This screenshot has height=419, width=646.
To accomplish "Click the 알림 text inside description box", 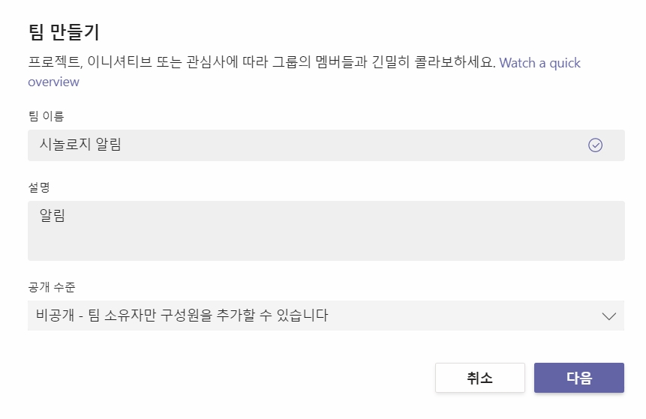I will pos(53,215).
